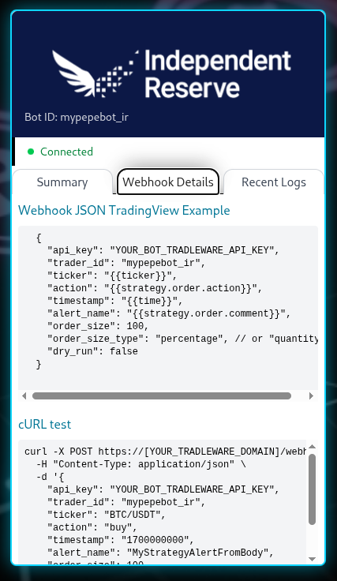Click the cURL box vertical scrollbar thumb
The height and width of the screenshot is (581, 337).
(313, 489)
